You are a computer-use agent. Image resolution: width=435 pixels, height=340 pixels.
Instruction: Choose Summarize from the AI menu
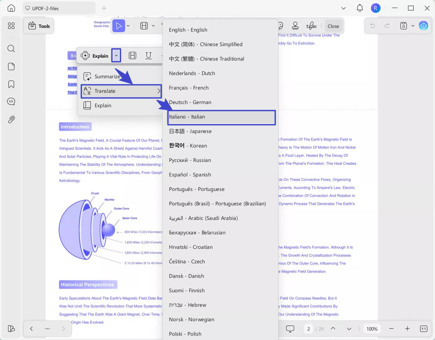[x=120, y=77]
